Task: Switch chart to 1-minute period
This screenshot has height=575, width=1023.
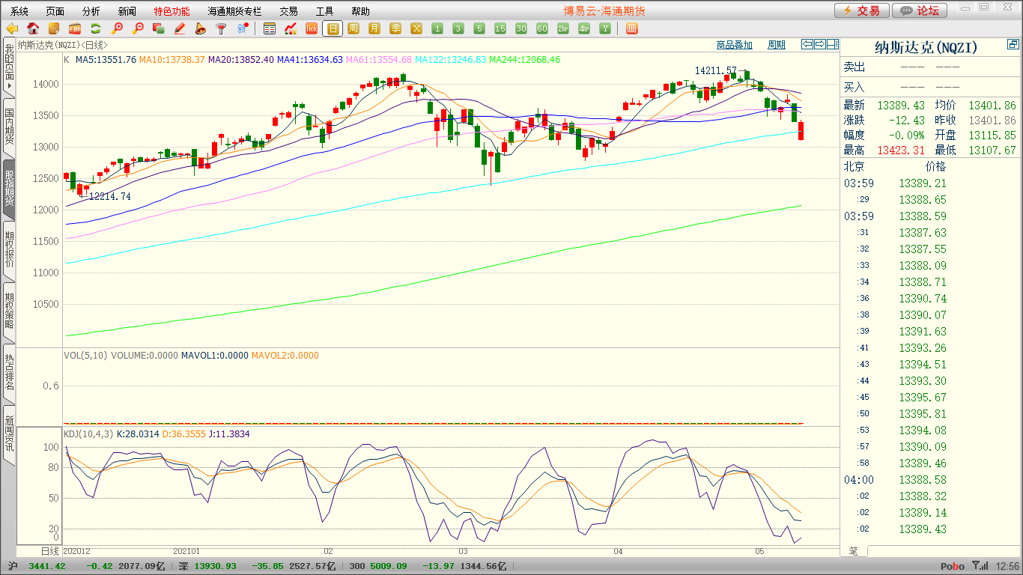Action: click(x=437, y=28)
